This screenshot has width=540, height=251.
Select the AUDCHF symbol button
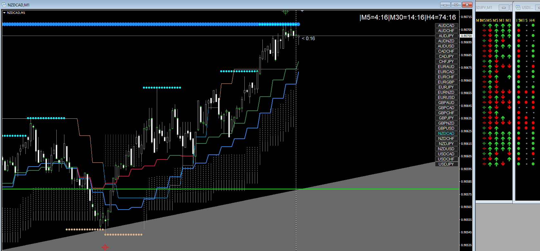coord(446,31)
